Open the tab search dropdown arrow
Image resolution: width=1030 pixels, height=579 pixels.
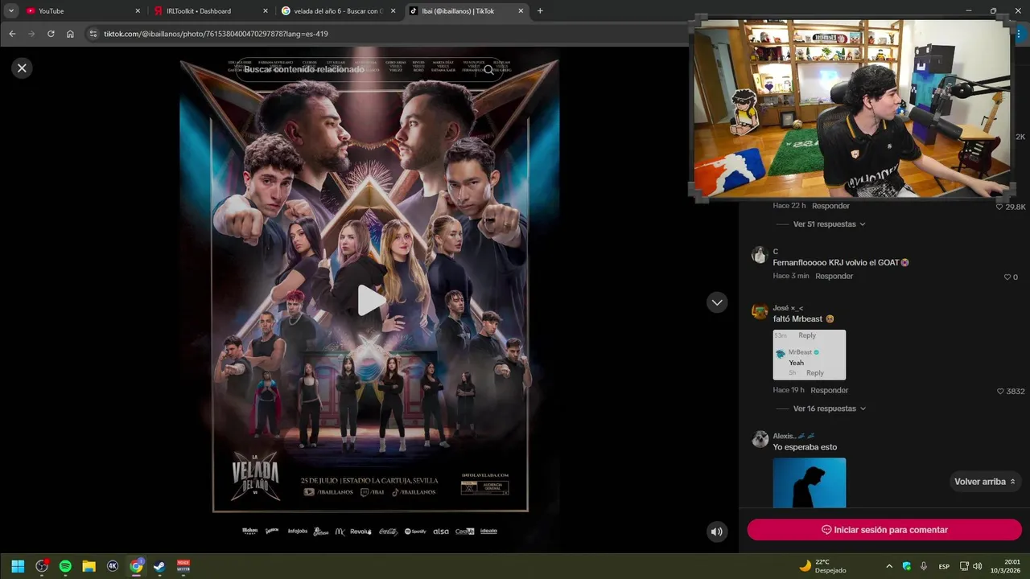[x=11, y=11]
